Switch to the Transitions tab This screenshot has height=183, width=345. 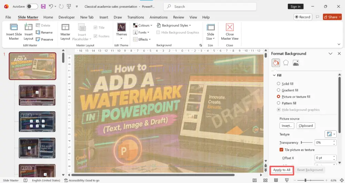(136, 17)
